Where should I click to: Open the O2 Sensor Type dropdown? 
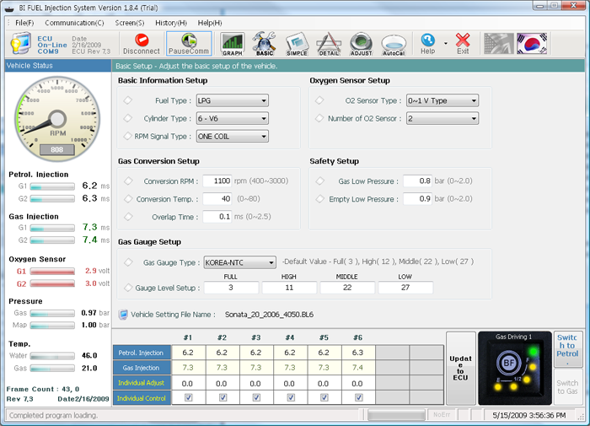[442, 100]
